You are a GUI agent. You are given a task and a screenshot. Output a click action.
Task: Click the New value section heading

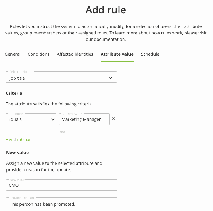click(17, 153)
